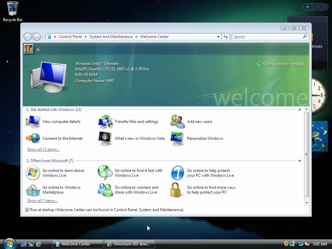Expand the arrow after System and Maintenance breadcrumb
Screen dimensions: 332x249
[136, 37]
